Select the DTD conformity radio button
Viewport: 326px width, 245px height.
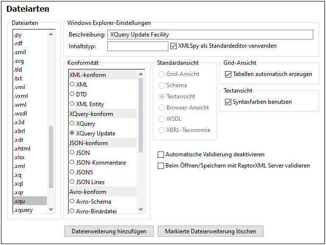(72, 94)
